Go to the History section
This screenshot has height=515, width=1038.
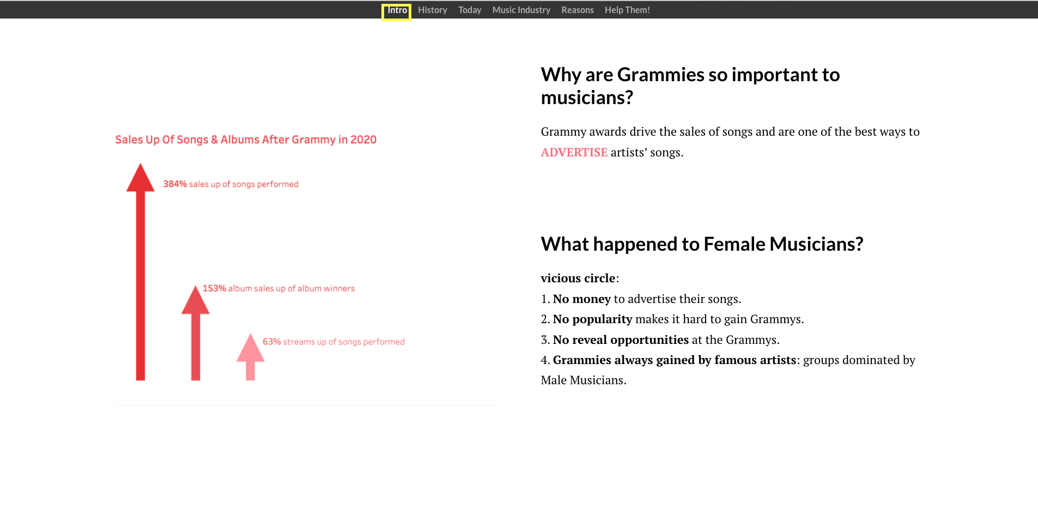433,10
